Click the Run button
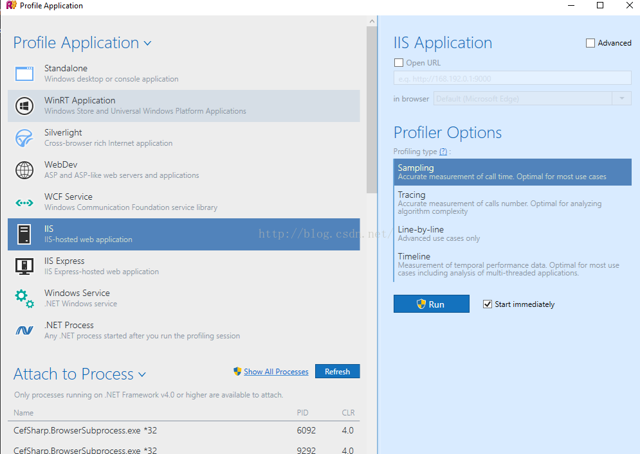The width and height of the screenshot is (640, 454). [x=432, y=304]
